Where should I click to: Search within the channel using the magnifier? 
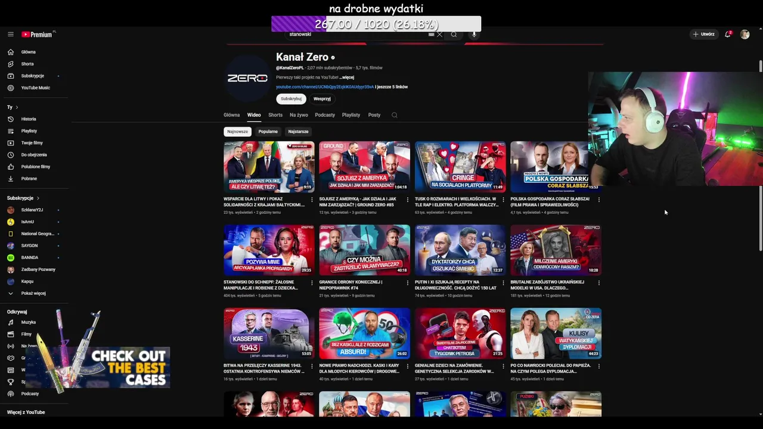(395, 115)
